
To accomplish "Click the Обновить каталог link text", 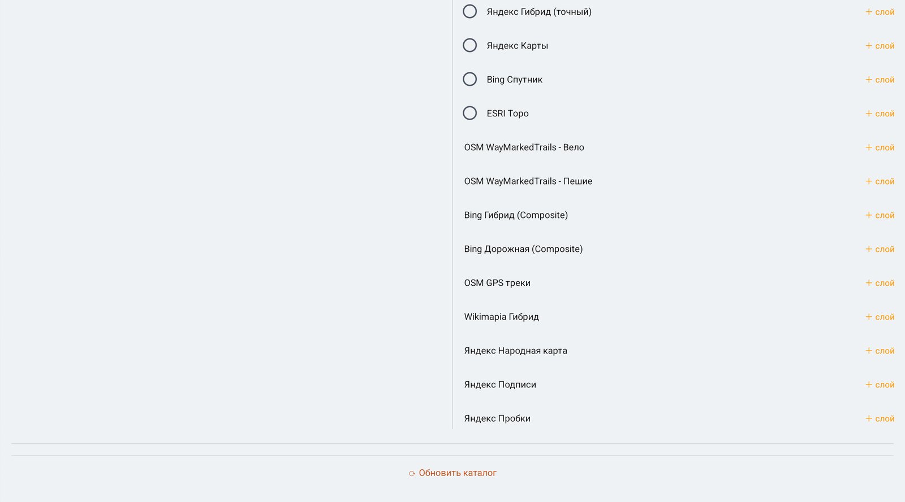I will [458, 473].
